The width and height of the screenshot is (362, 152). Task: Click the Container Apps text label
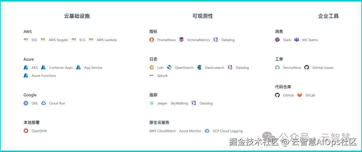[61, 67]
